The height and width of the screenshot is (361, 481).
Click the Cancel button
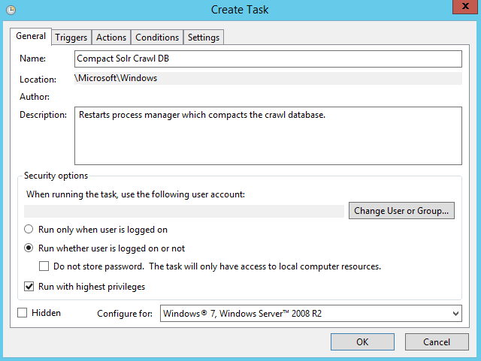tap(437, 341)
